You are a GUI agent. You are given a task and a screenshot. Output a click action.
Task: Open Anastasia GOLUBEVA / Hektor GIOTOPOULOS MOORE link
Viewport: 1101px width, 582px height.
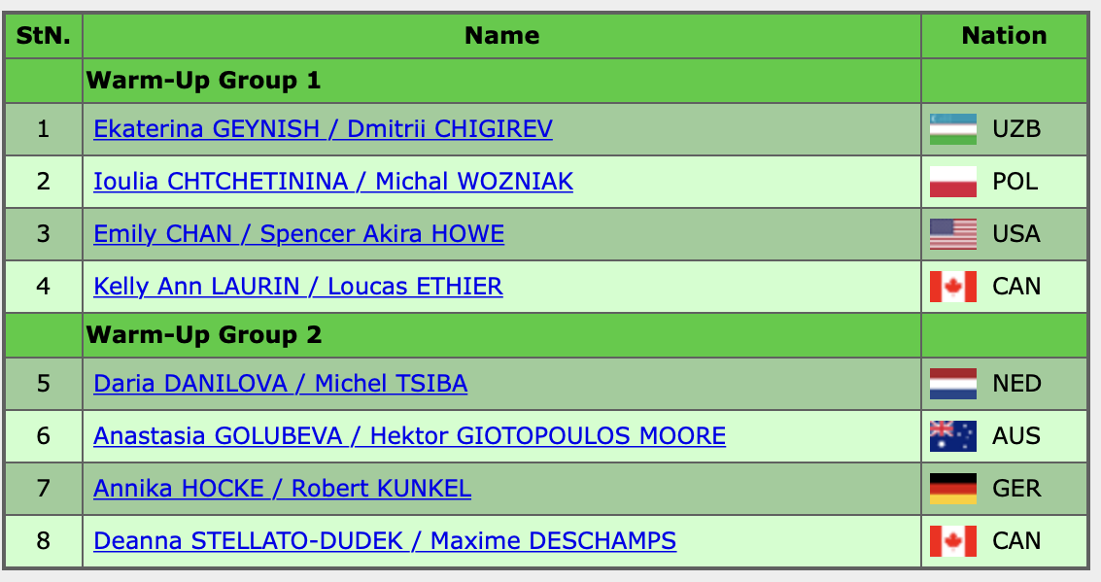coord(409,436)
